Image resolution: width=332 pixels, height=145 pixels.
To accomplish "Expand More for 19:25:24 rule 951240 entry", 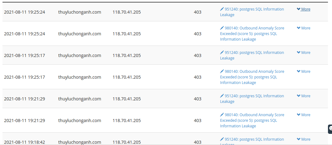I will (x=303, y=9).
